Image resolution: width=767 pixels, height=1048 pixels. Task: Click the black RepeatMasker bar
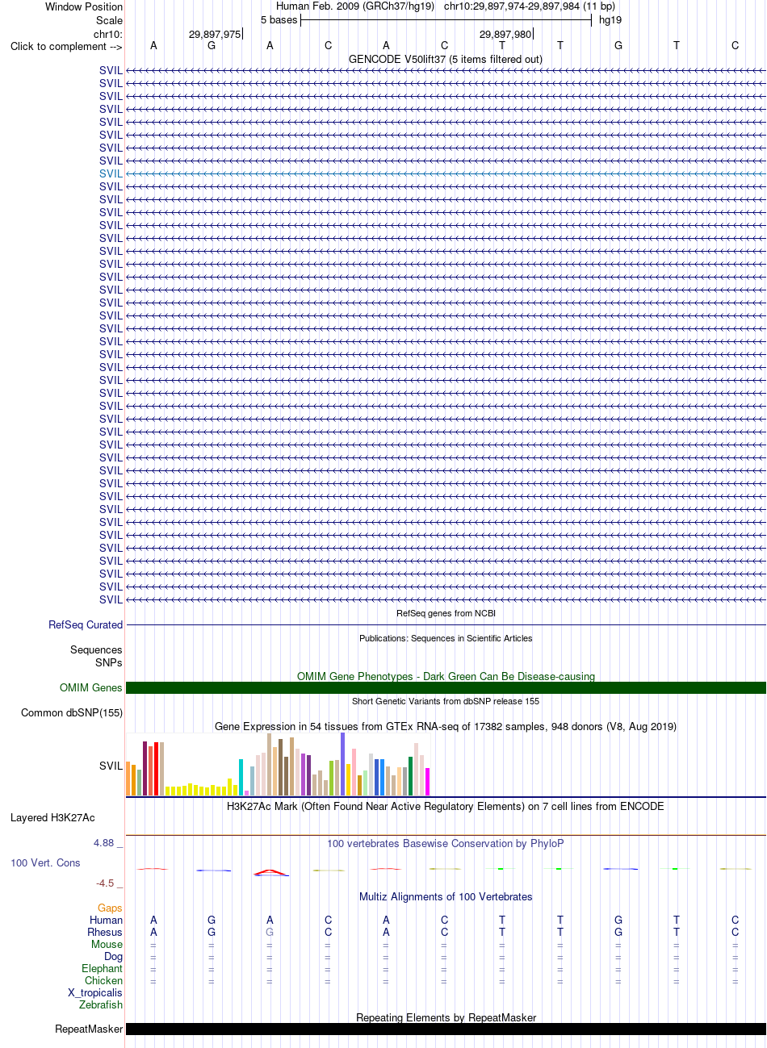point(446,1029)
